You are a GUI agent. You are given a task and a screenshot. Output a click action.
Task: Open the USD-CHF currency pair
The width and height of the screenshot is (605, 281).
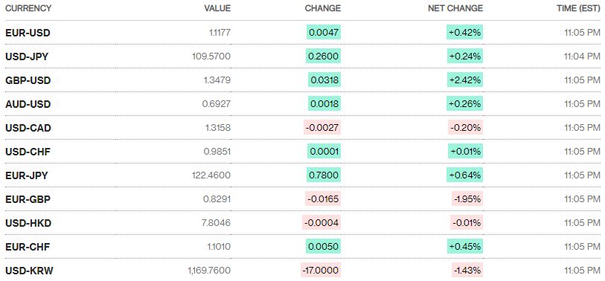point(28,152)
